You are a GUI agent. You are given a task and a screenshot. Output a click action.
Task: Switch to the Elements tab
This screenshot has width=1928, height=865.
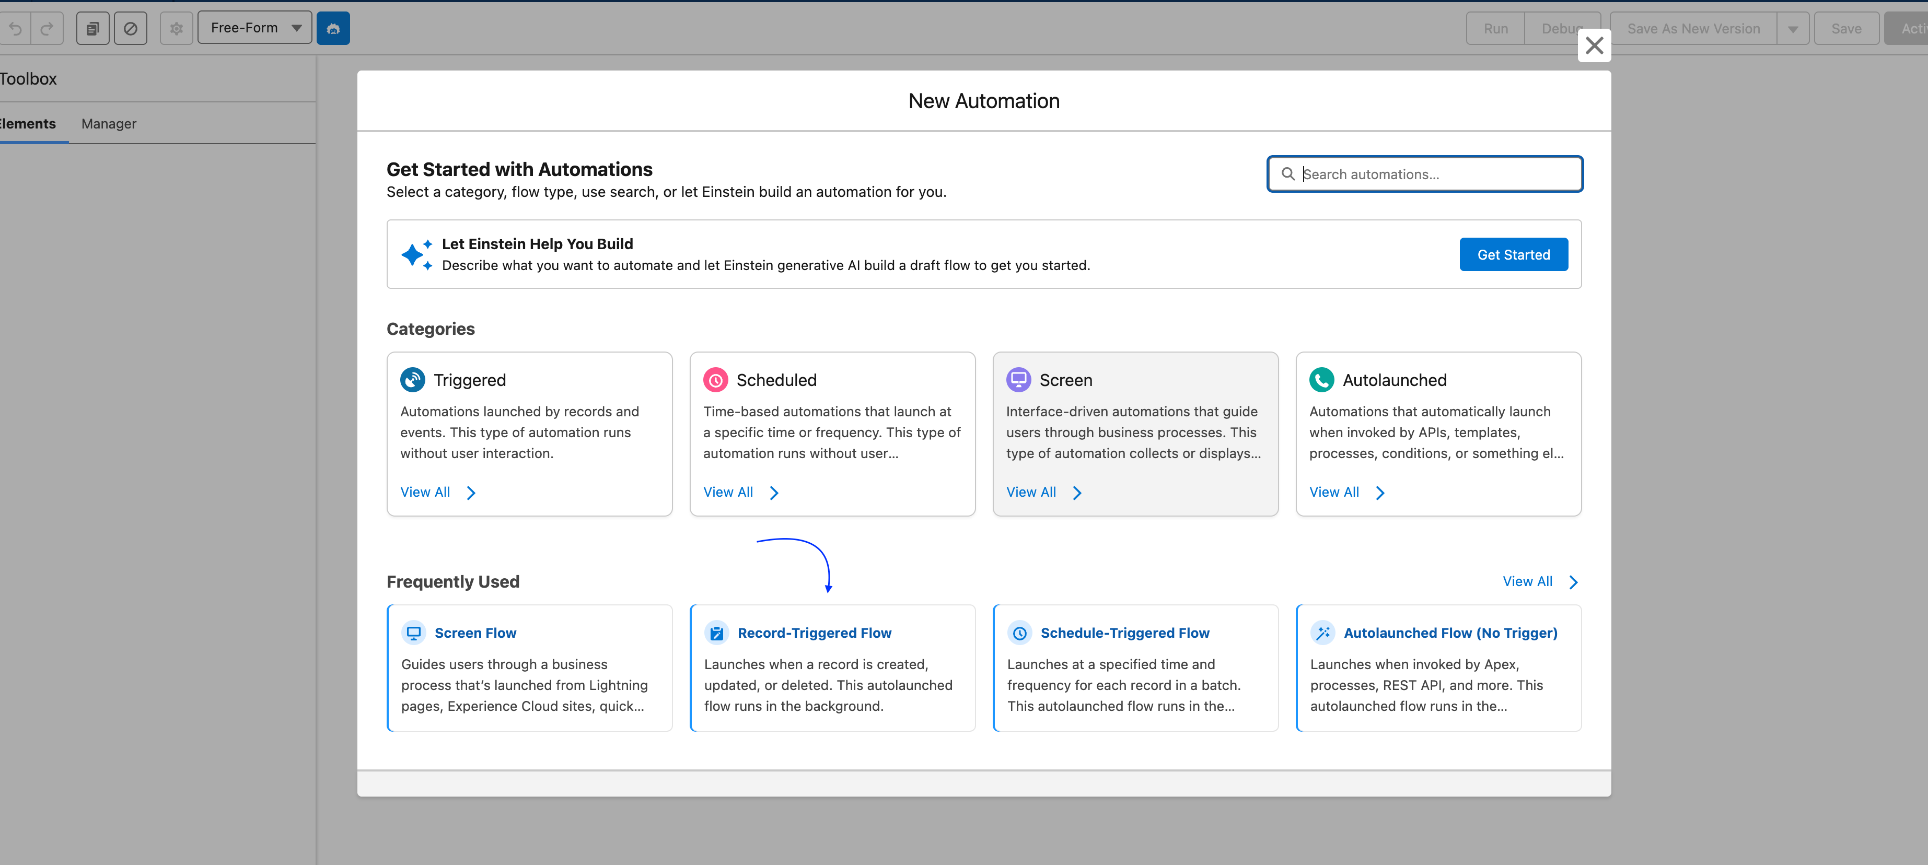pos(28,124)
